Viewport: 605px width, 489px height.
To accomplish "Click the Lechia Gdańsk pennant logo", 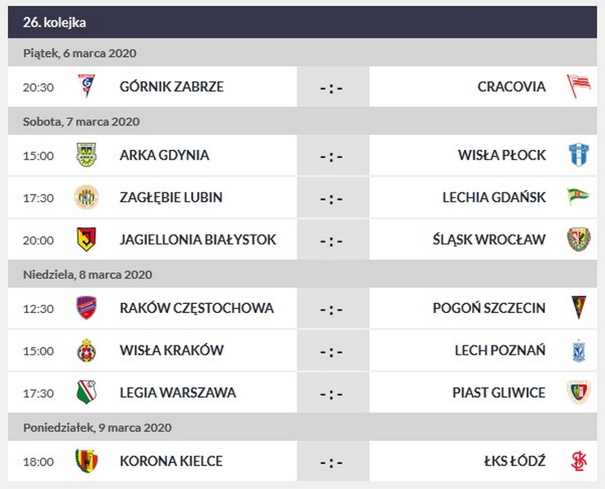I will (x=578, y=197).
